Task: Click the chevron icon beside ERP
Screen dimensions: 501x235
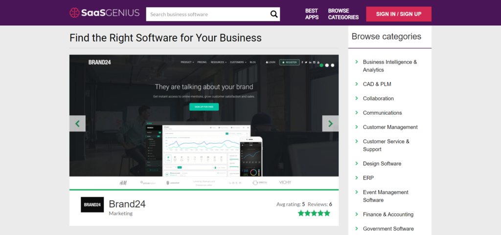Action: 356,178
